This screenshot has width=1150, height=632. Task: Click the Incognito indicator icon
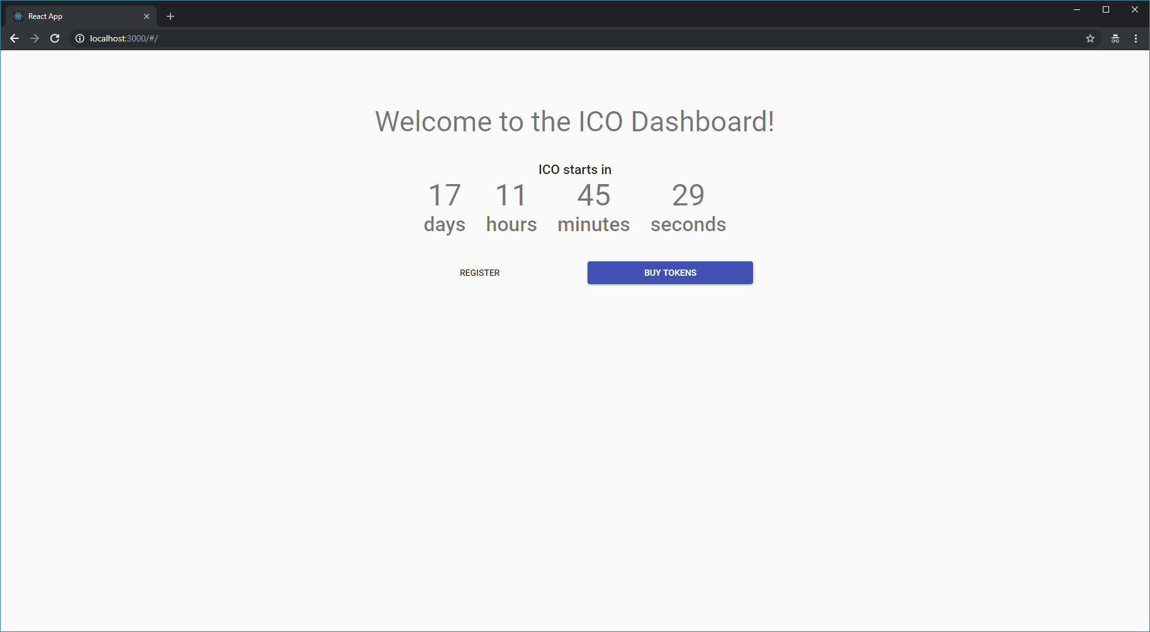pyautogui.click(x=1115, y=38)
